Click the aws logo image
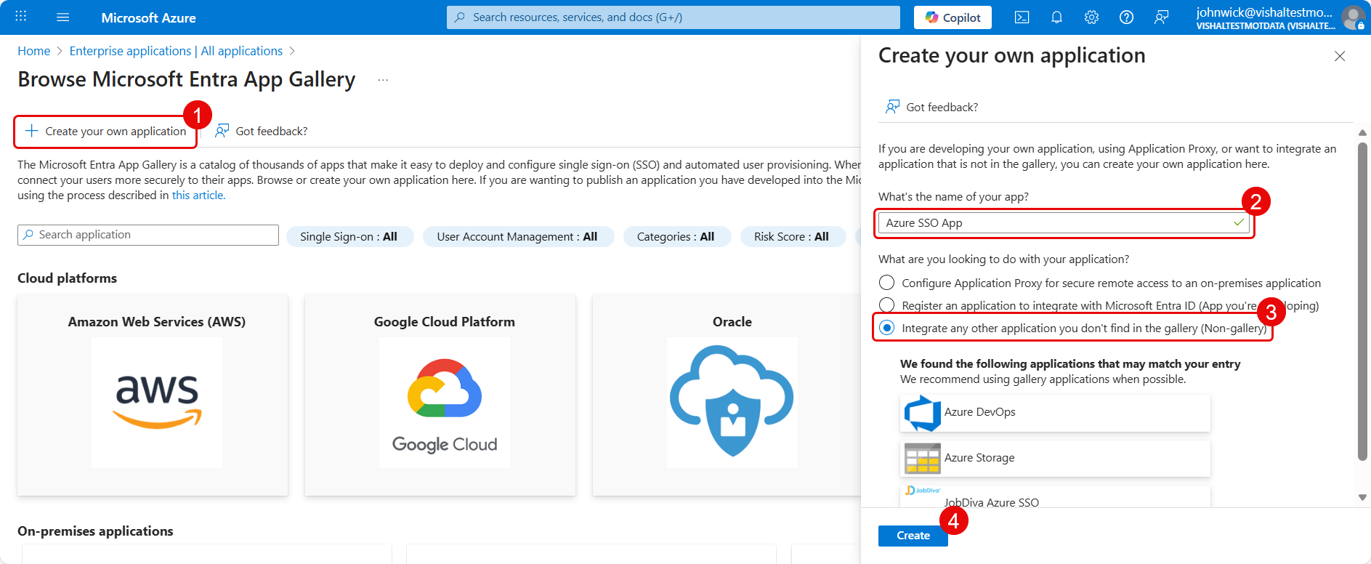The width and height of the screenshot is (1371, 564). (x=157, y=402)
